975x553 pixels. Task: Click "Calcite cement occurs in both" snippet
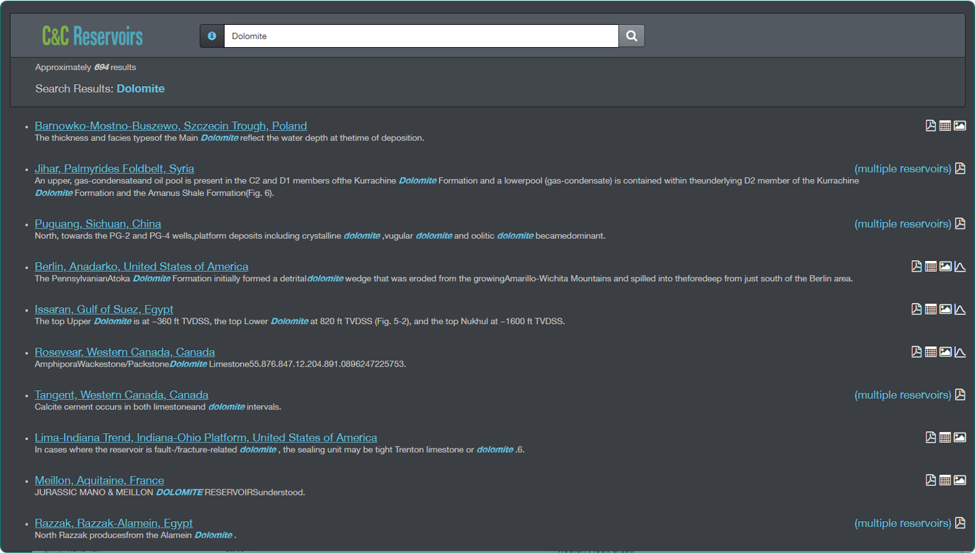158,407
